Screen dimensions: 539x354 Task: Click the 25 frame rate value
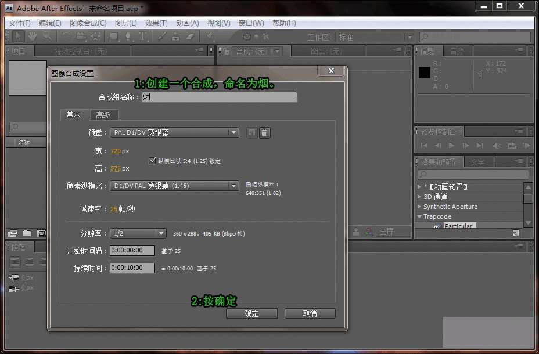pos(114,209)
